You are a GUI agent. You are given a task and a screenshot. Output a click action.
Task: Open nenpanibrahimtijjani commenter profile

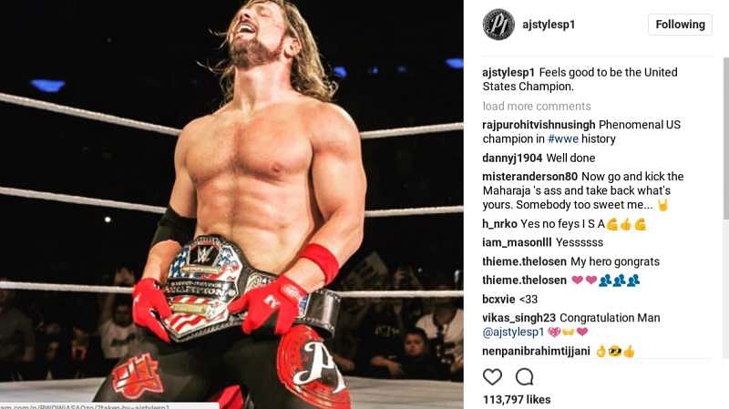[x=536, y=351]
